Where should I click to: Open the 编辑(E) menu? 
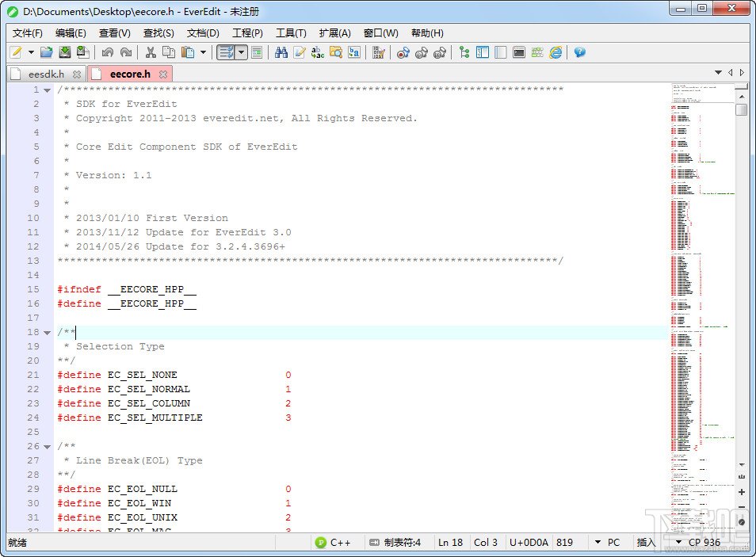(x=71, y=32)
